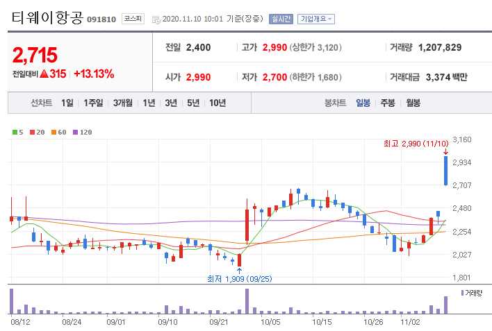Select the 3년 line chart tab

coord(171,103)
